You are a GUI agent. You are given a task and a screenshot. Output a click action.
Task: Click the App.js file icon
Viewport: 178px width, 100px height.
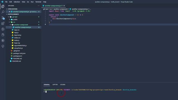pyautogui.click(x=13, y=32)
